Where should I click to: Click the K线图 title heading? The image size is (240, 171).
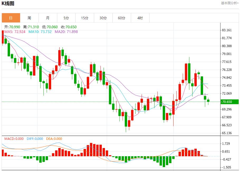pyautogui.click(x=8, y=3)
